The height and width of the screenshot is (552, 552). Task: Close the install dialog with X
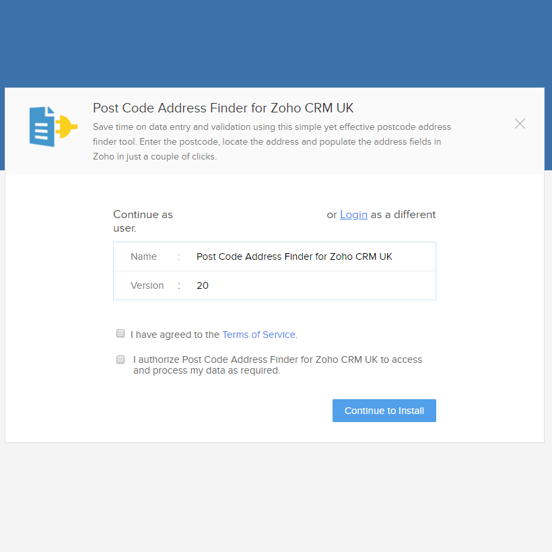tap(520, 124)
